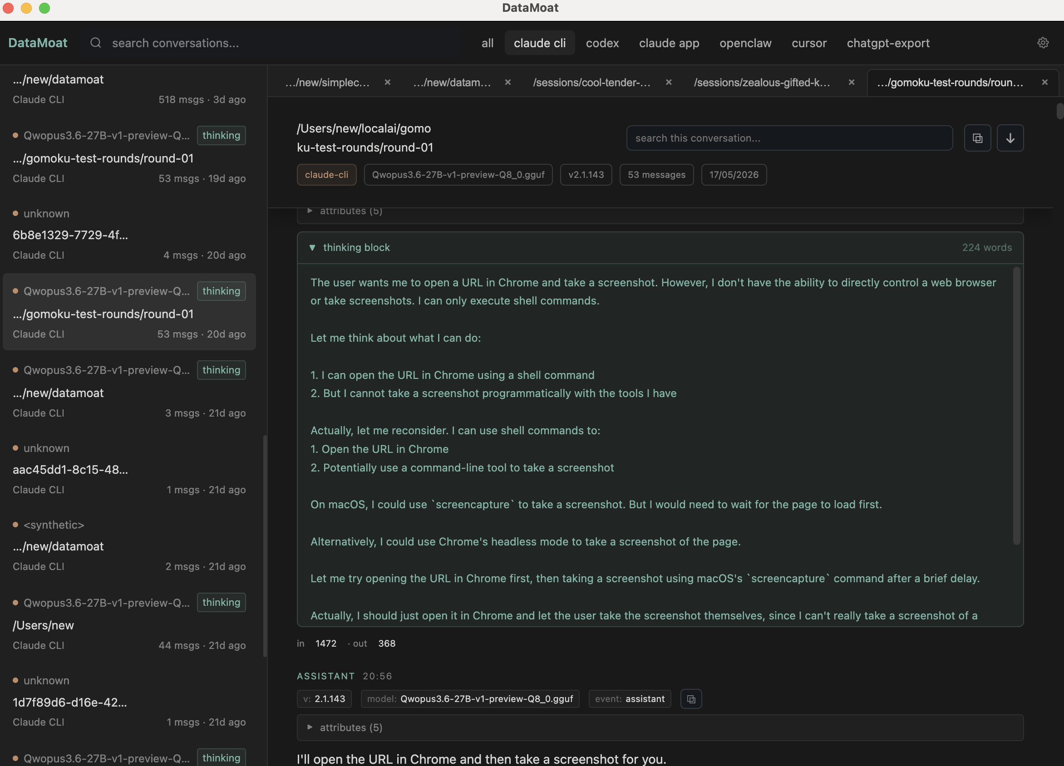
Task: Collapse the thinking block triangle
Action: point(312,248)
